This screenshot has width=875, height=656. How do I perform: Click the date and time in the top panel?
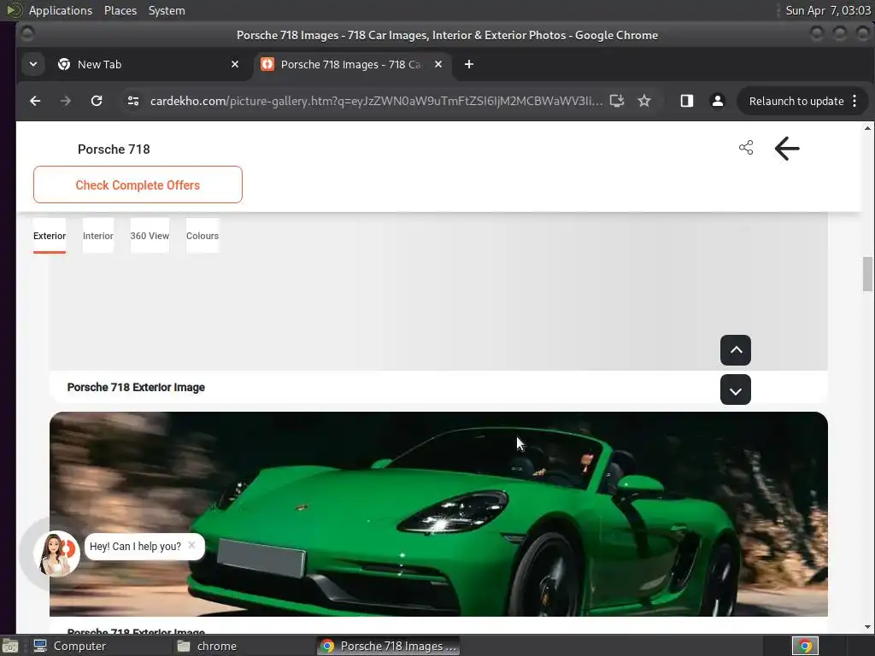pyautogui.click(x=828, y=10)
